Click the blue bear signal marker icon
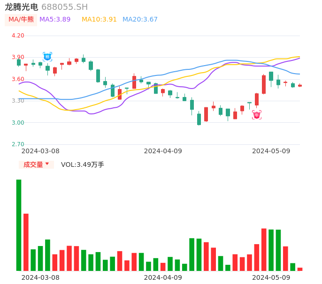Screen dimensions: 322x284 pos(47,57)
